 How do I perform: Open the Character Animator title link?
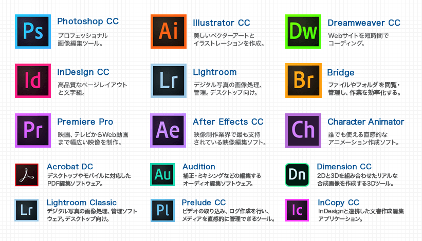click(365, 122)
